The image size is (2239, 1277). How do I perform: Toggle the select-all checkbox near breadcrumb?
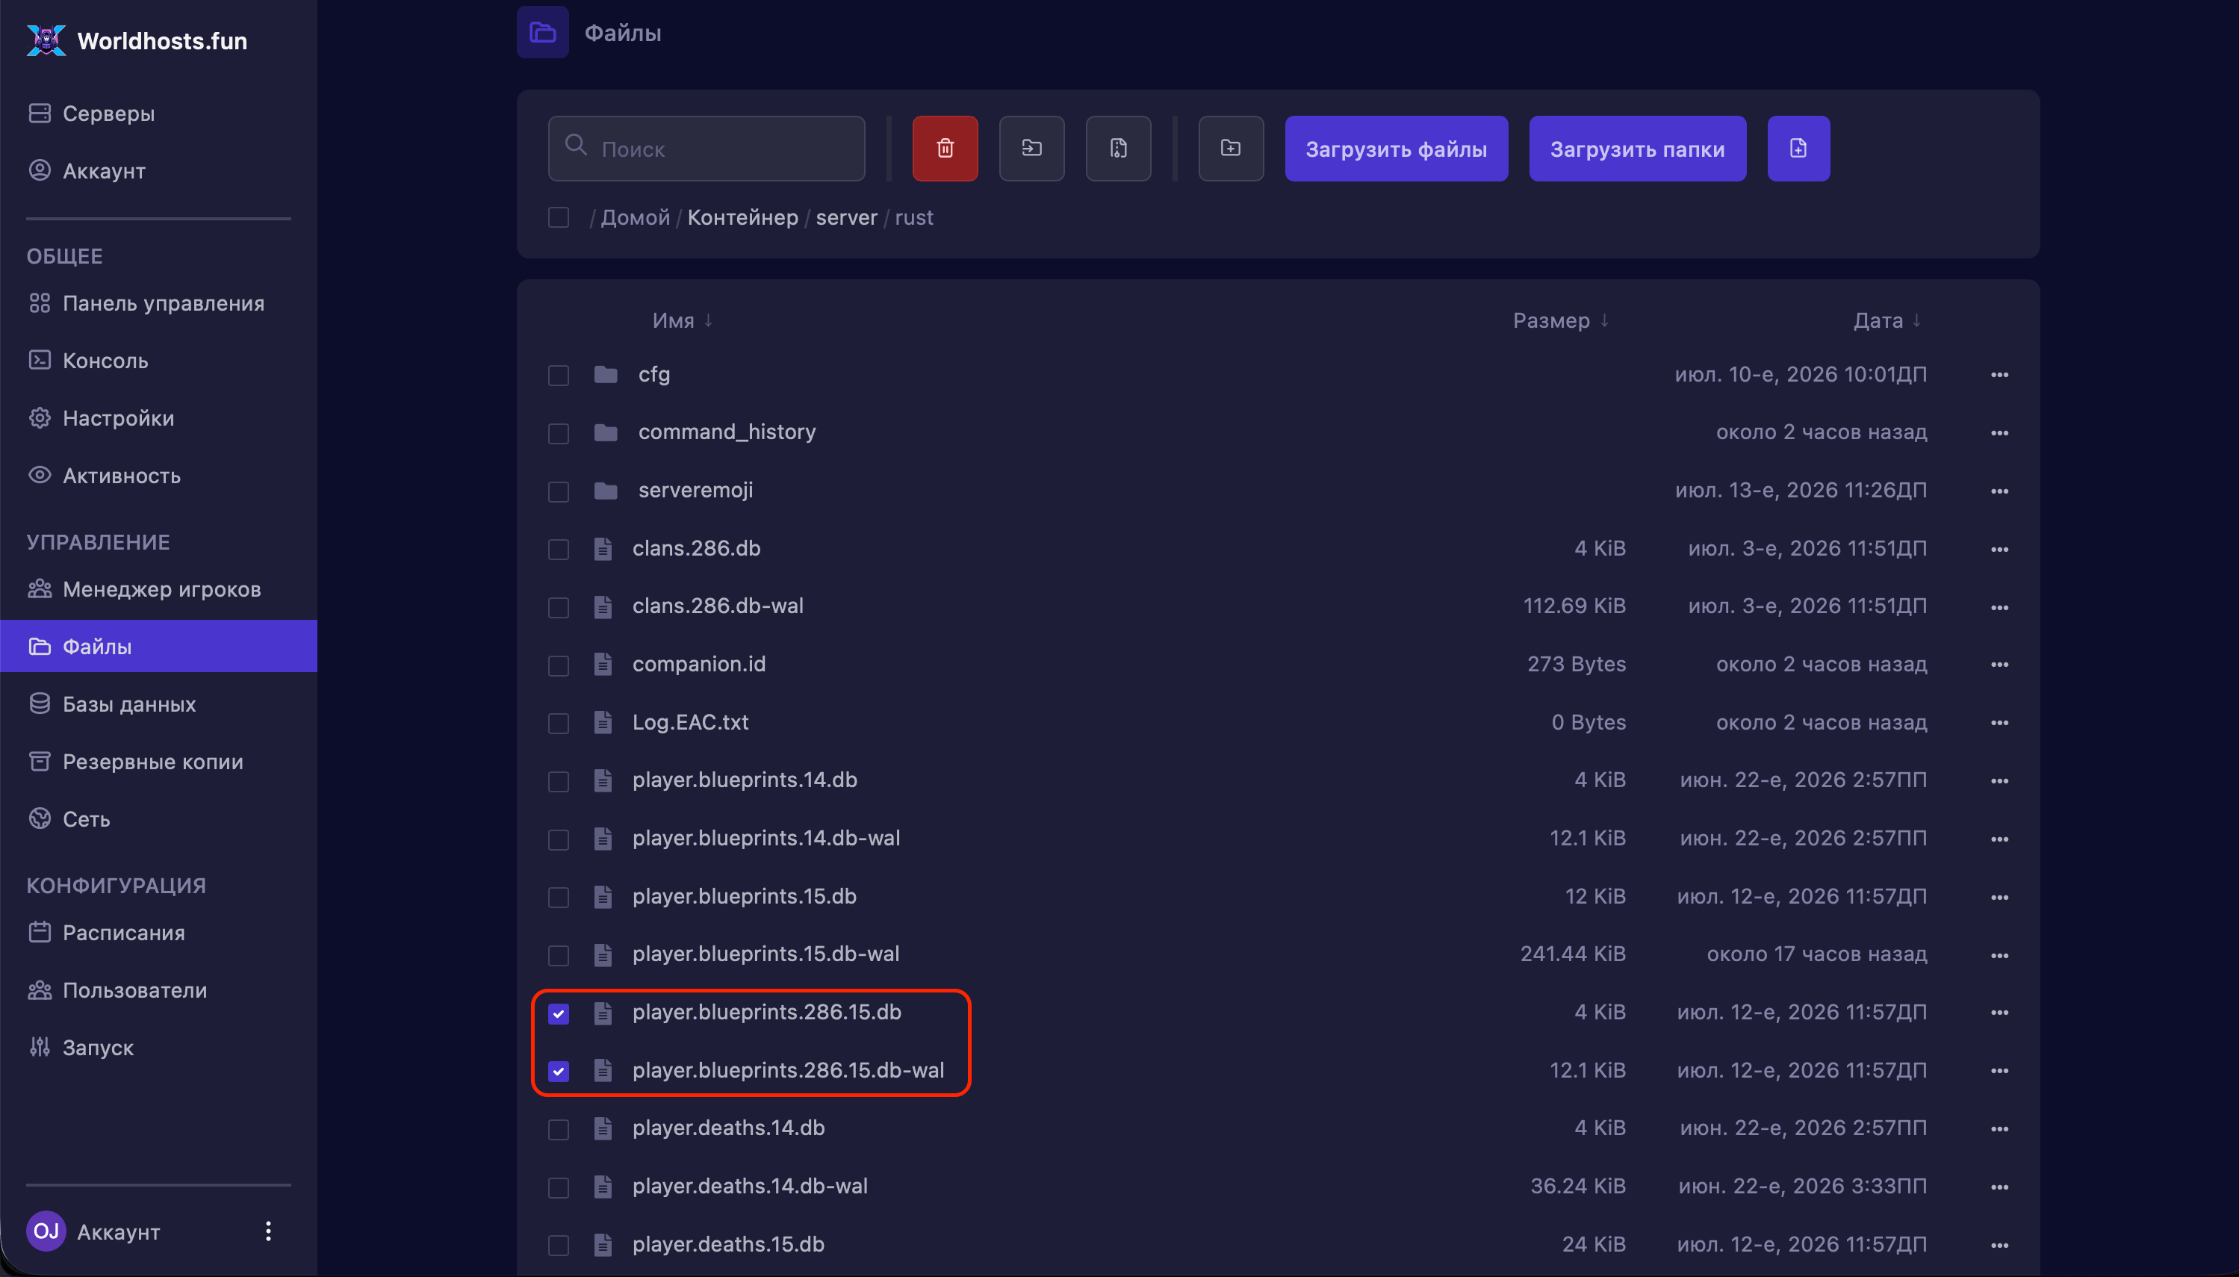coord(558,217)
